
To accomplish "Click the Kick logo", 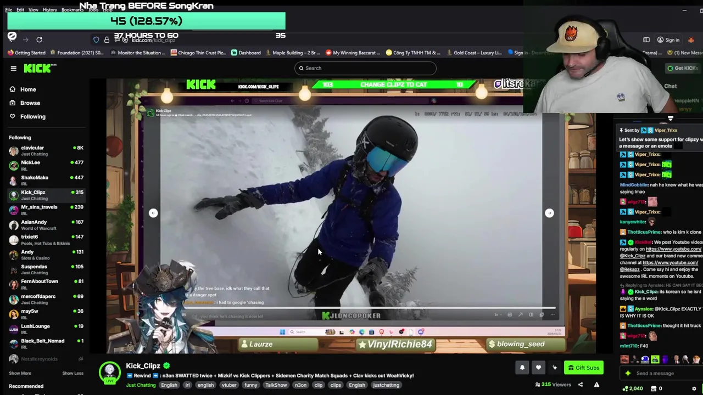I will [40, 68].
